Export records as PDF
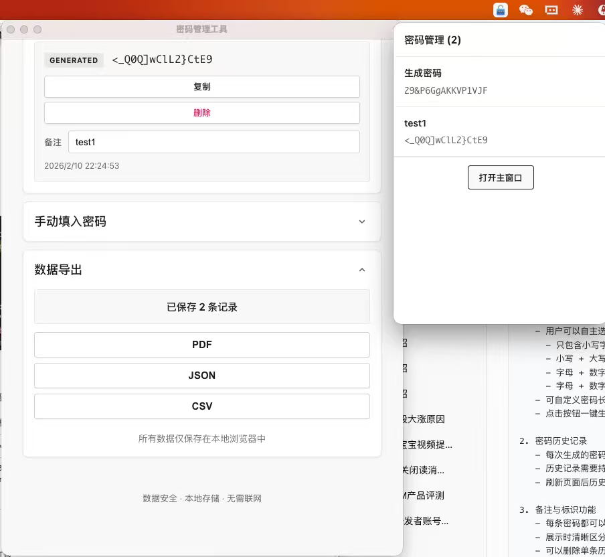Screen dimensions: 605x557 point(202,345)
